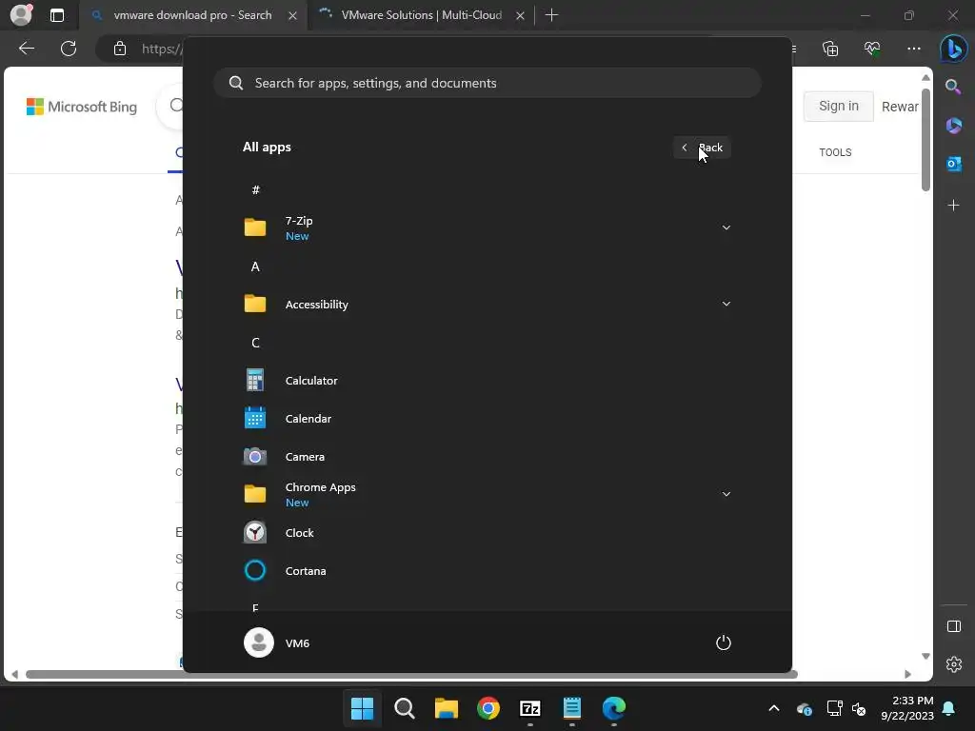The height and width of the screenshot is (731, 975).
Task: Click the Start menu search field
Action: click(487, 83)
